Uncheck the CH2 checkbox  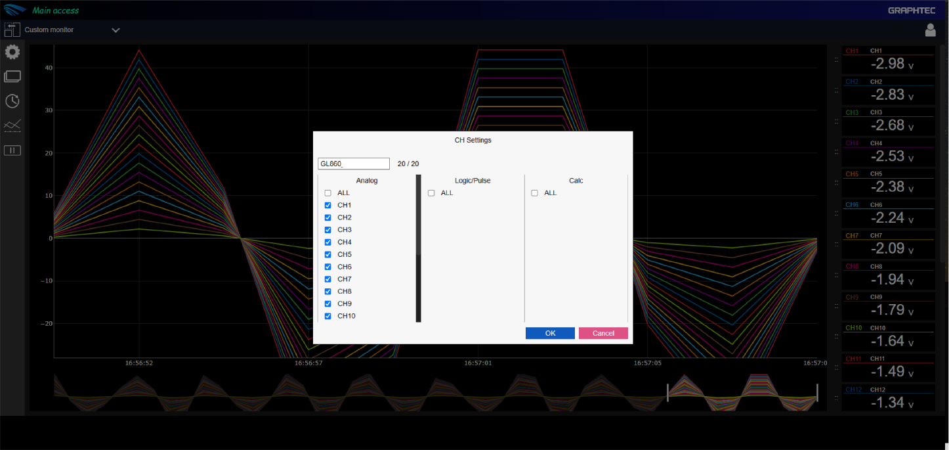[327, 217]
